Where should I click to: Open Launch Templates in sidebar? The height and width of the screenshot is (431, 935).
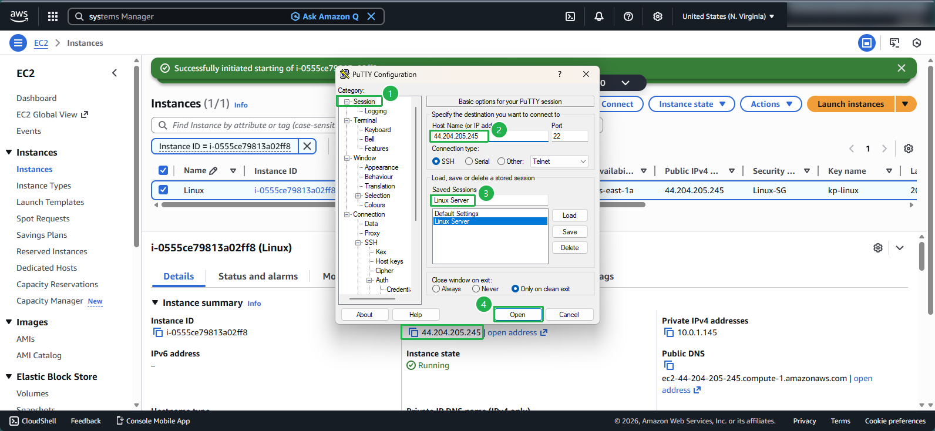coord(50,202)
